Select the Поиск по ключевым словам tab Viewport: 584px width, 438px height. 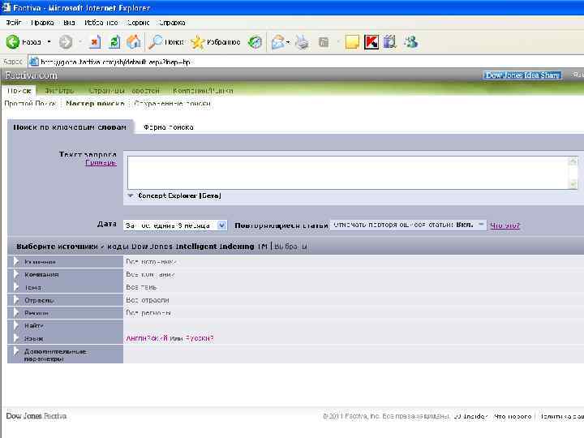(x=70, y=127)
